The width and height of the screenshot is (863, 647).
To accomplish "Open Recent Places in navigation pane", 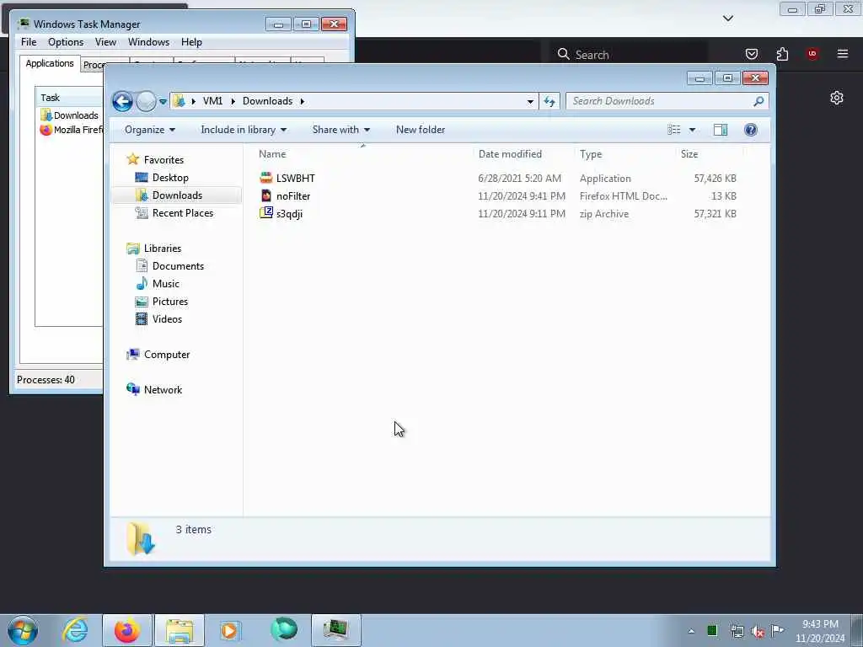I will click(183, 213).
